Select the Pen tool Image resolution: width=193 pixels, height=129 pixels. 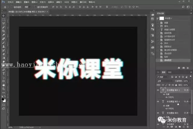coord(3,70)
